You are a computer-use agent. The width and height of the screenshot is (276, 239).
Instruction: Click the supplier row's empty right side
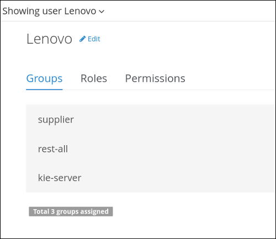coord(175,120)
